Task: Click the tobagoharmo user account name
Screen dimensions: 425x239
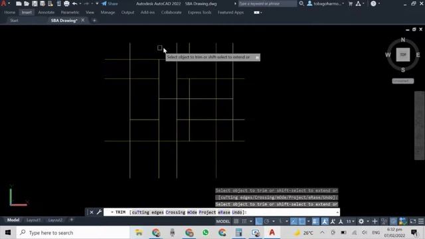Action: [327, 4]
